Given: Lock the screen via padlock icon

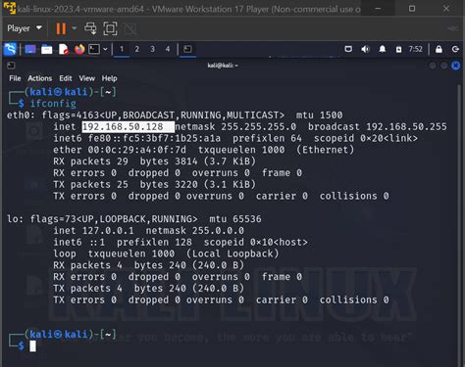Looking at the screenshot, I should [439, 49].
